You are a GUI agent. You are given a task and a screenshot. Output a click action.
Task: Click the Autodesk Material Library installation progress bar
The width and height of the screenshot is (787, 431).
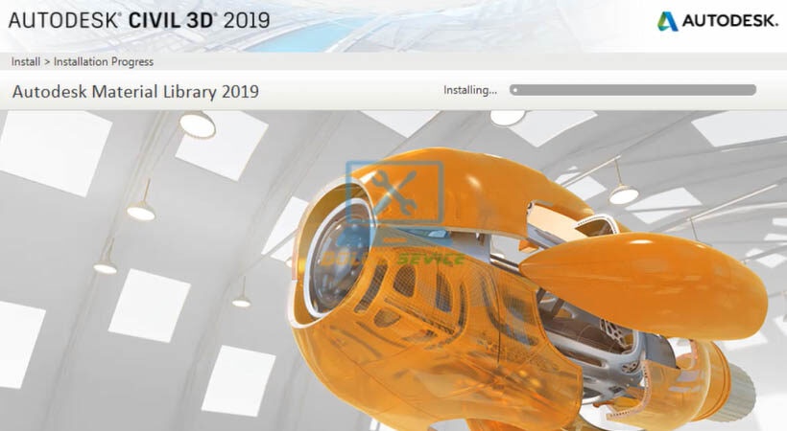[632, 90]
